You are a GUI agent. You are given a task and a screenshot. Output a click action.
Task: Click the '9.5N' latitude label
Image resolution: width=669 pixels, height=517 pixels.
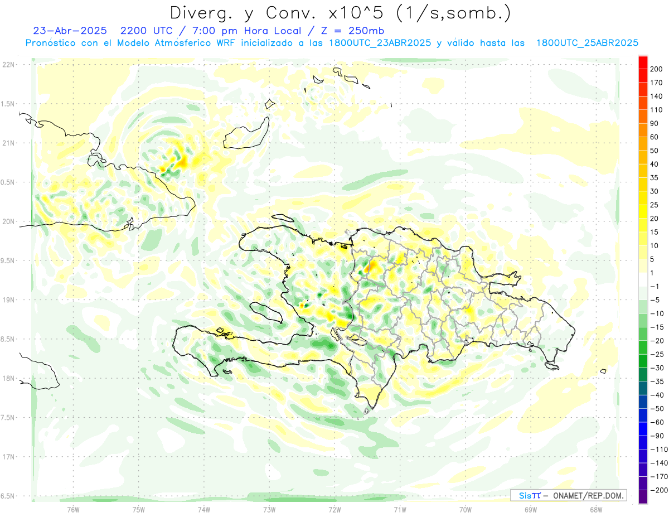8,260
